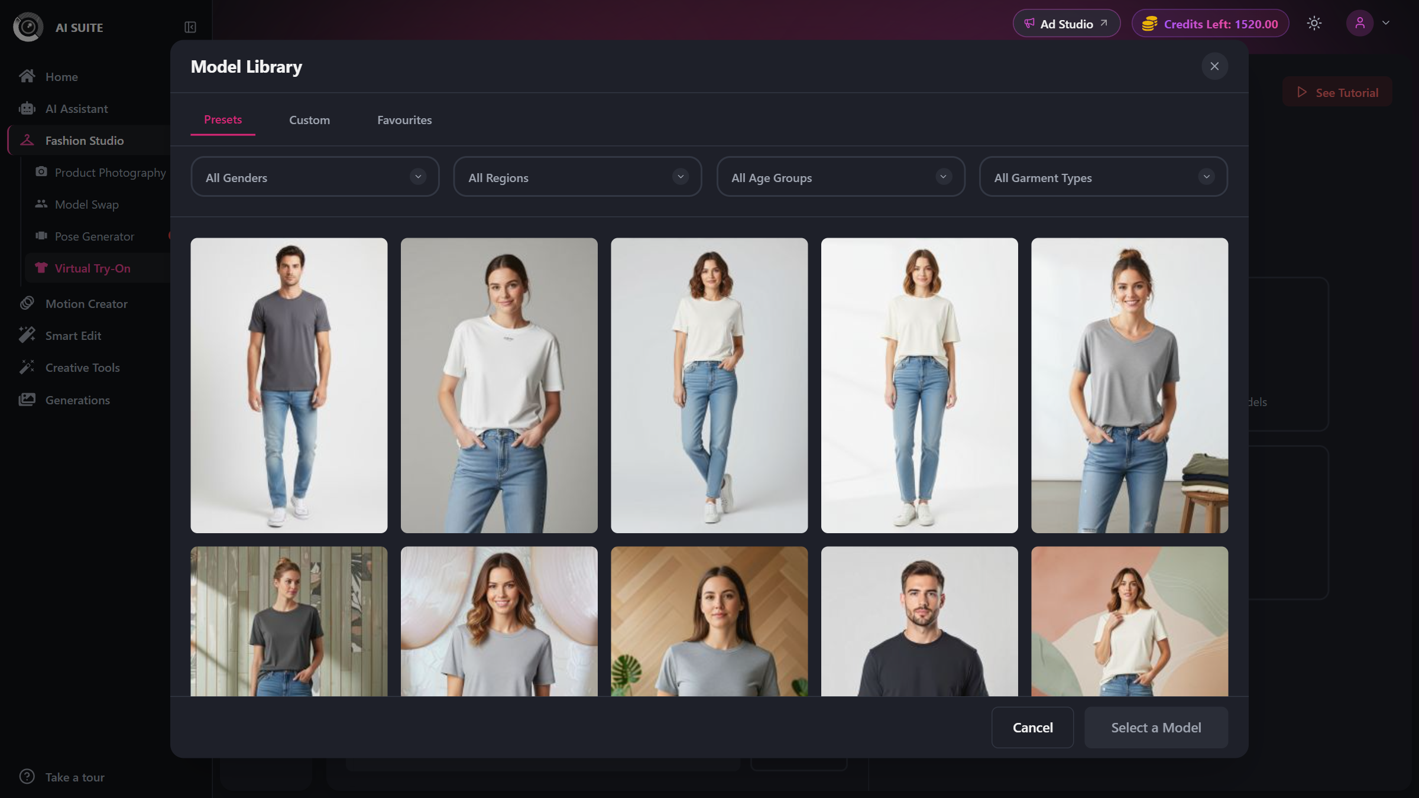This screenshot has height=798, width=1419.
Task: Click the Motion Creator icon
Action: point(27,303)
